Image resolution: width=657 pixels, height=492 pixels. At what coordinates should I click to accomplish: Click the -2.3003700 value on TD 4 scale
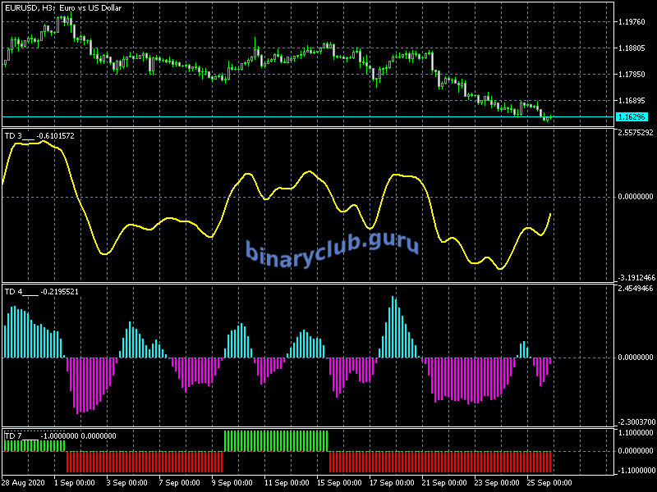(x=635, y=421)
